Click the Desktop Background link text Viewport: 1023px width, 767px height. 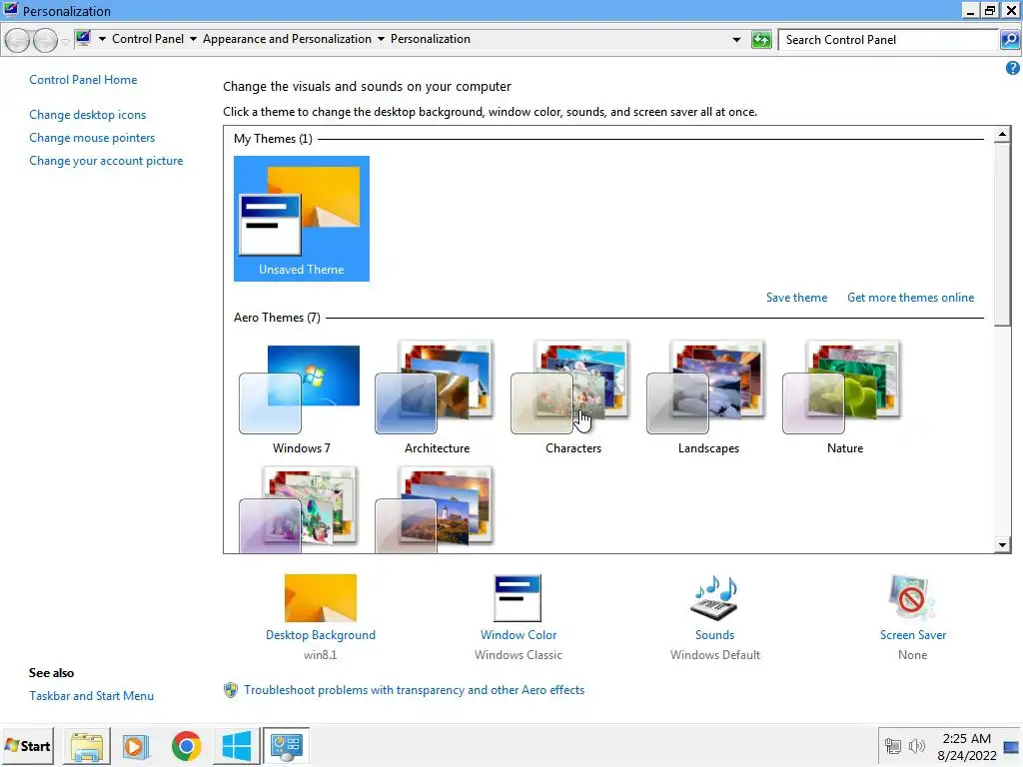click(321, 635)
